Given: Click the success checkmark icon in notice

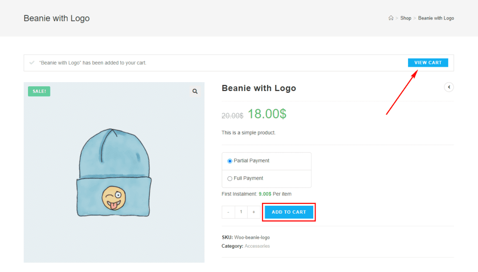Looking at the screenshot, I should coord(32,63).
